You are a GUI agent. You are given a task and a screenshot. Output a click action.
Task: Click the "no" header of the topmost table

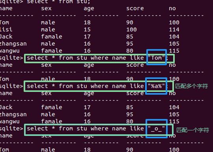(x=172, y=9)
